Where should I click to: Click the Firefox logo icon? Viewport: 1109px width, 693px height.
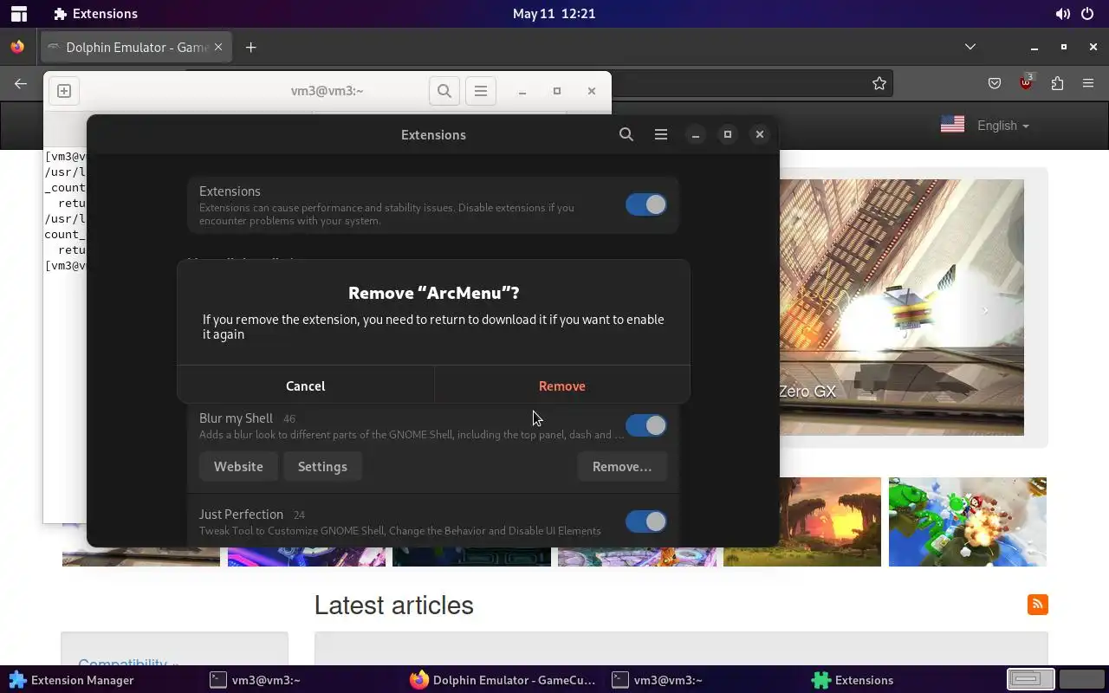click(x=17, y=48)
